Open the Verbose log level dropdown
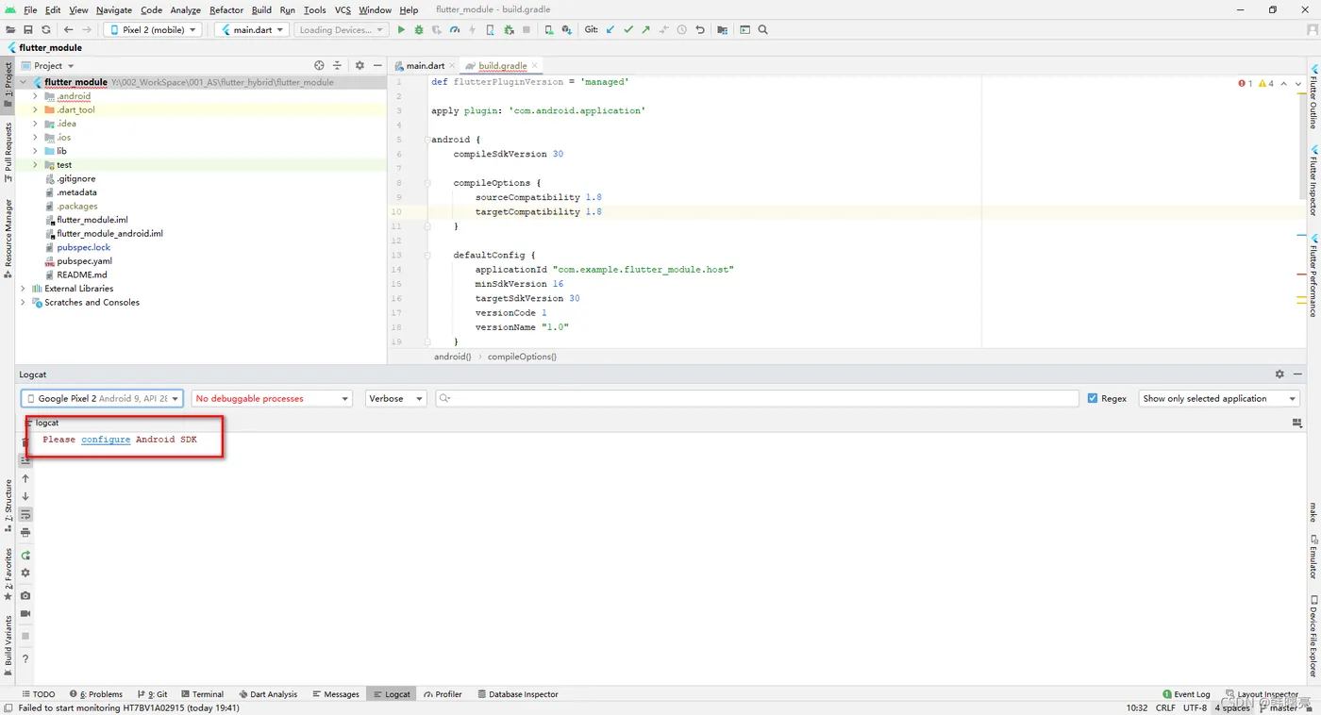Viewport: 1321px width, 715px height. pos(395,399)
